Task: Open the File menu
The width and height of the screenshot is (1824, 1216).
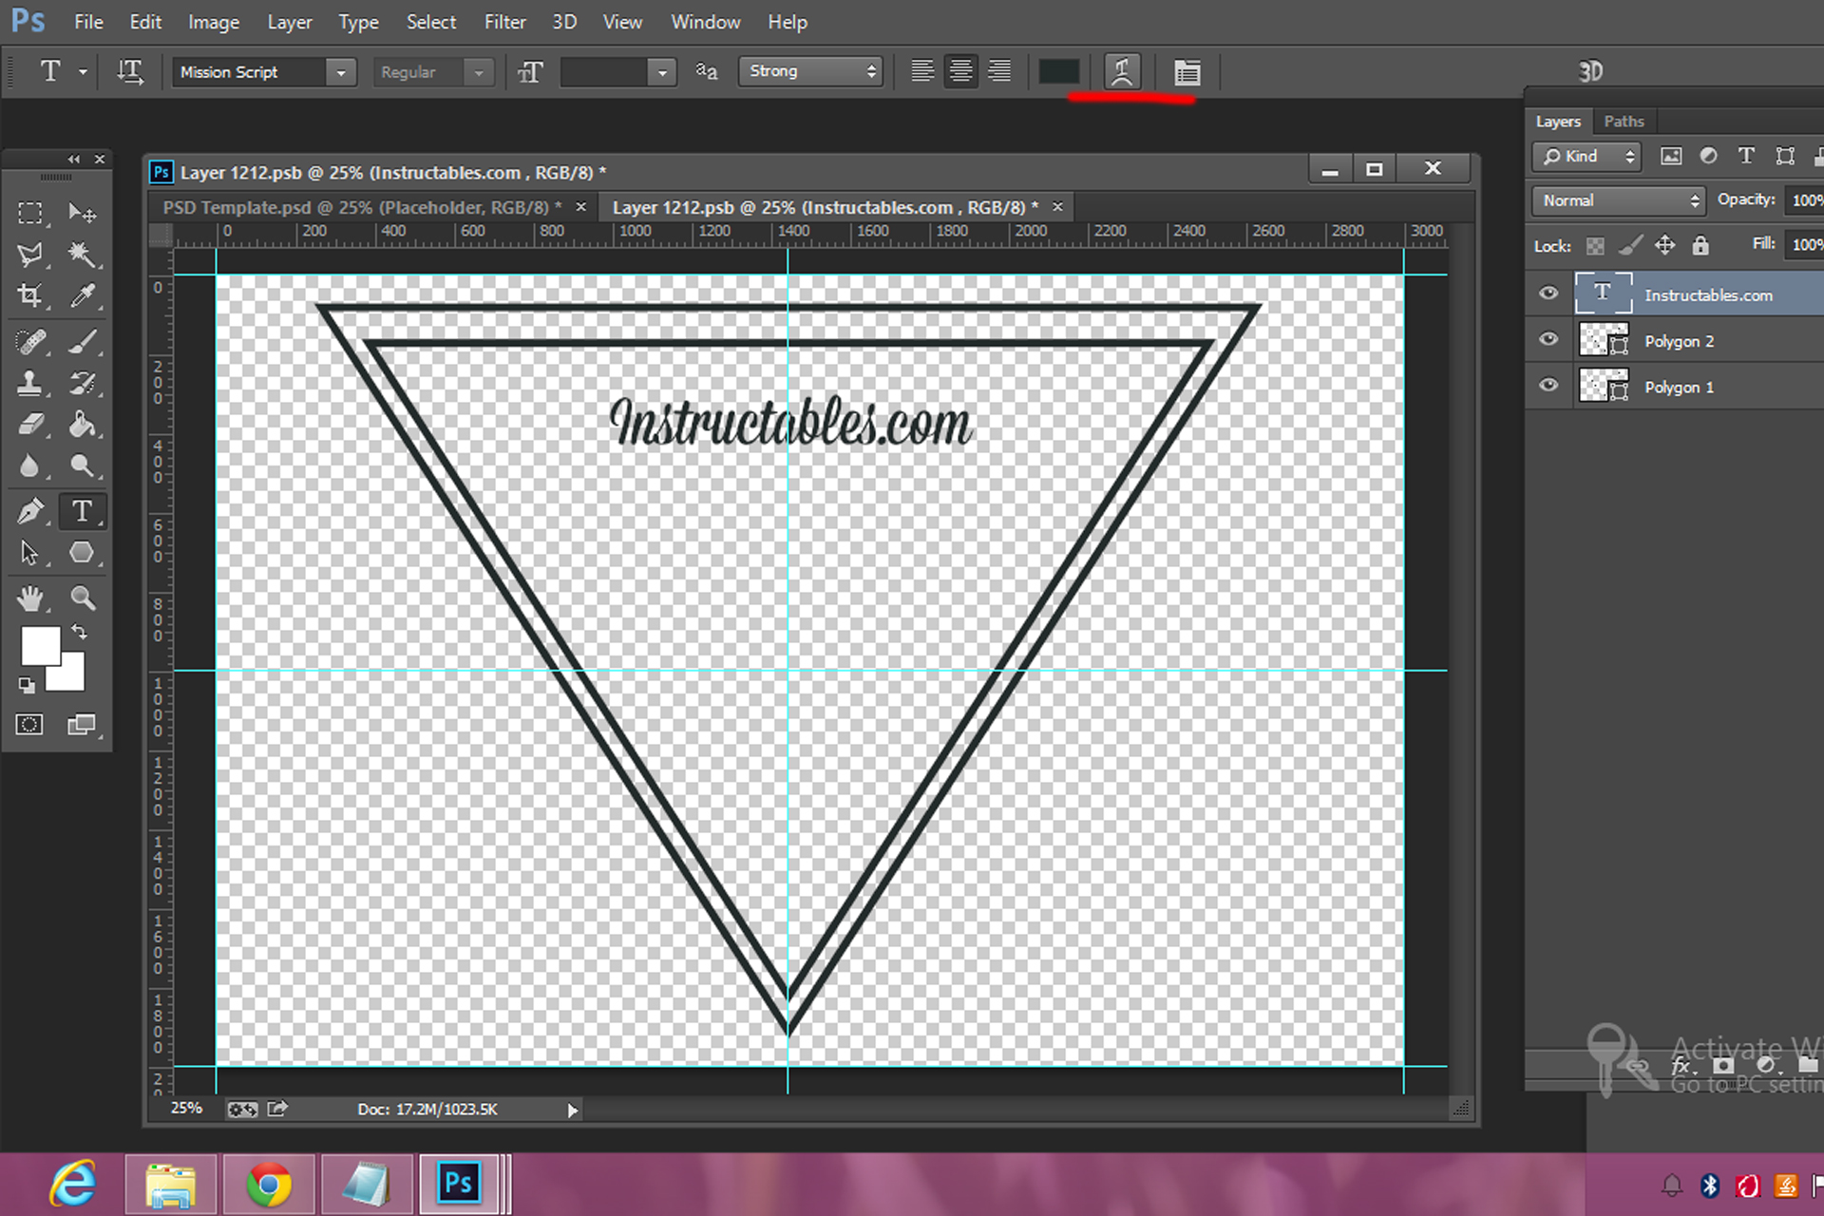Action: click(88, 22)
